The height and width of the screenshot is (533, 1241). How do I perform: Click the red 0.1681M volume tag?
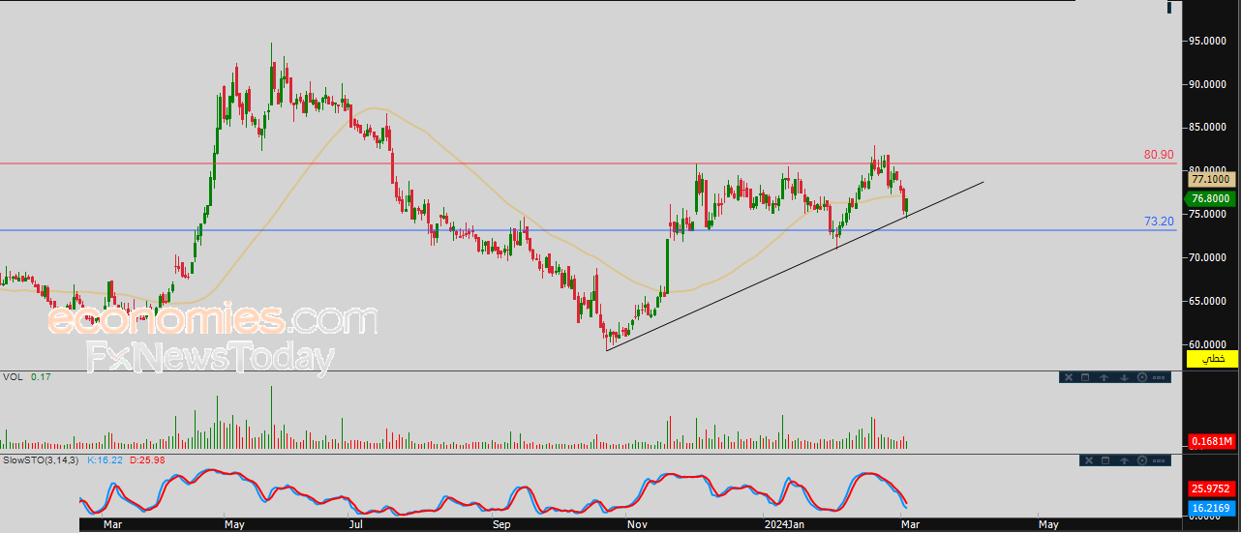tap(1212, 441)
